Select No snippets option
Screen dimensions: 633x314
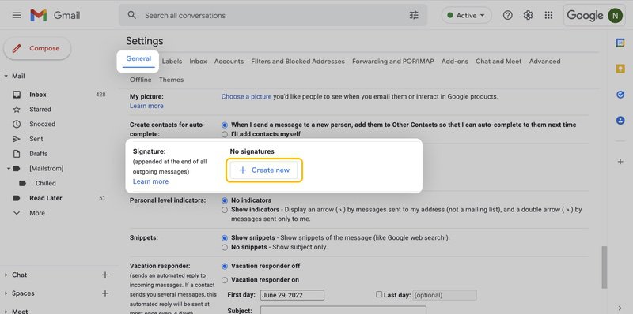point(225,247)
